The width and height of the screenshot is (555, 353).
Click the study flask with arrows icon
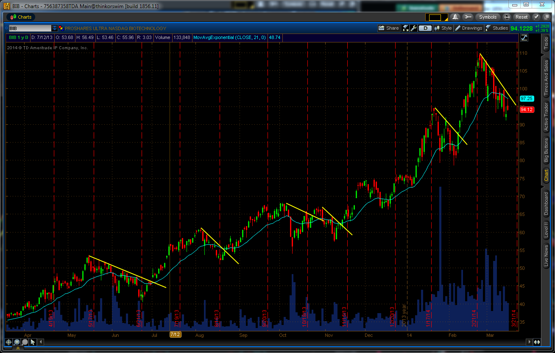(x=405, y=28)
